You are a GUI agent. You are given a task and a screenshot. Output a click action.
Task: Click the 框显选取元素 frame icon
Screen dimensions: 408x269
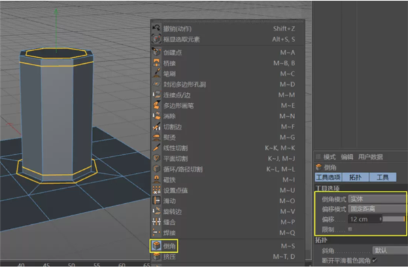(156, 39)
